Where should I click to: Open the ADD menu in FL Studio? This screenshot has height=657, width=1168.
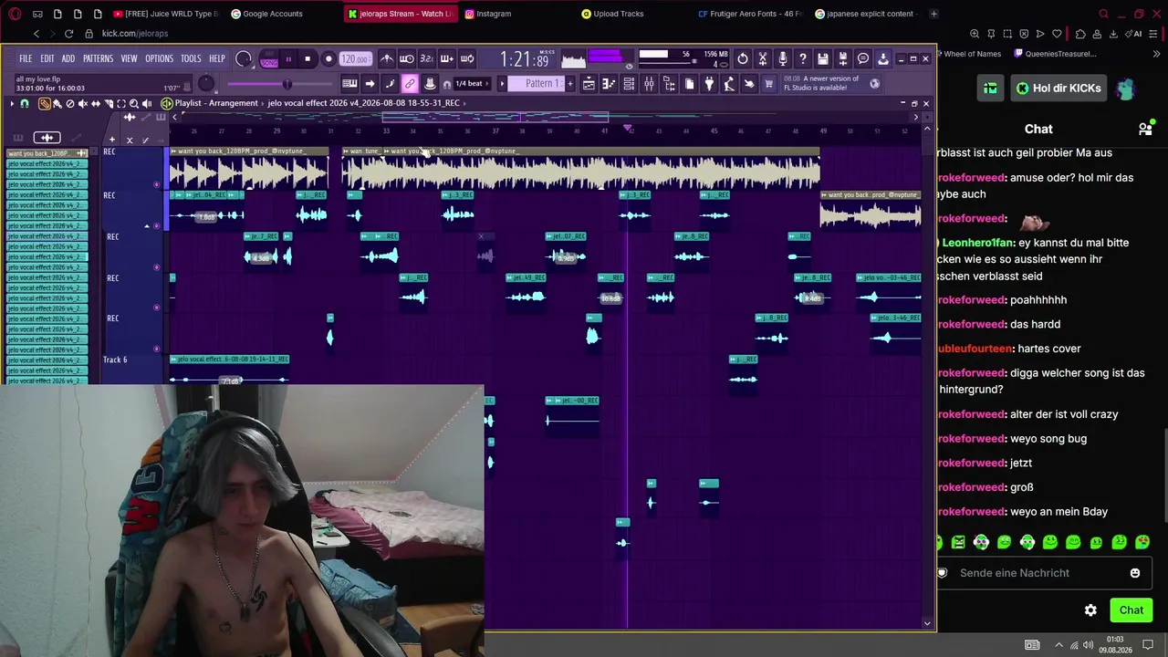pos(68,58)
